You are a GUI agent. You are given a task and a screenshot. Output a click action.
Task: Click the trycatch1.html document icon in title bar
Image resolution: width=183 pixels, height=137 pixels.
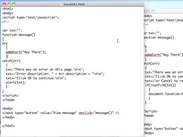pyautogui.click(x=61, y=4)
